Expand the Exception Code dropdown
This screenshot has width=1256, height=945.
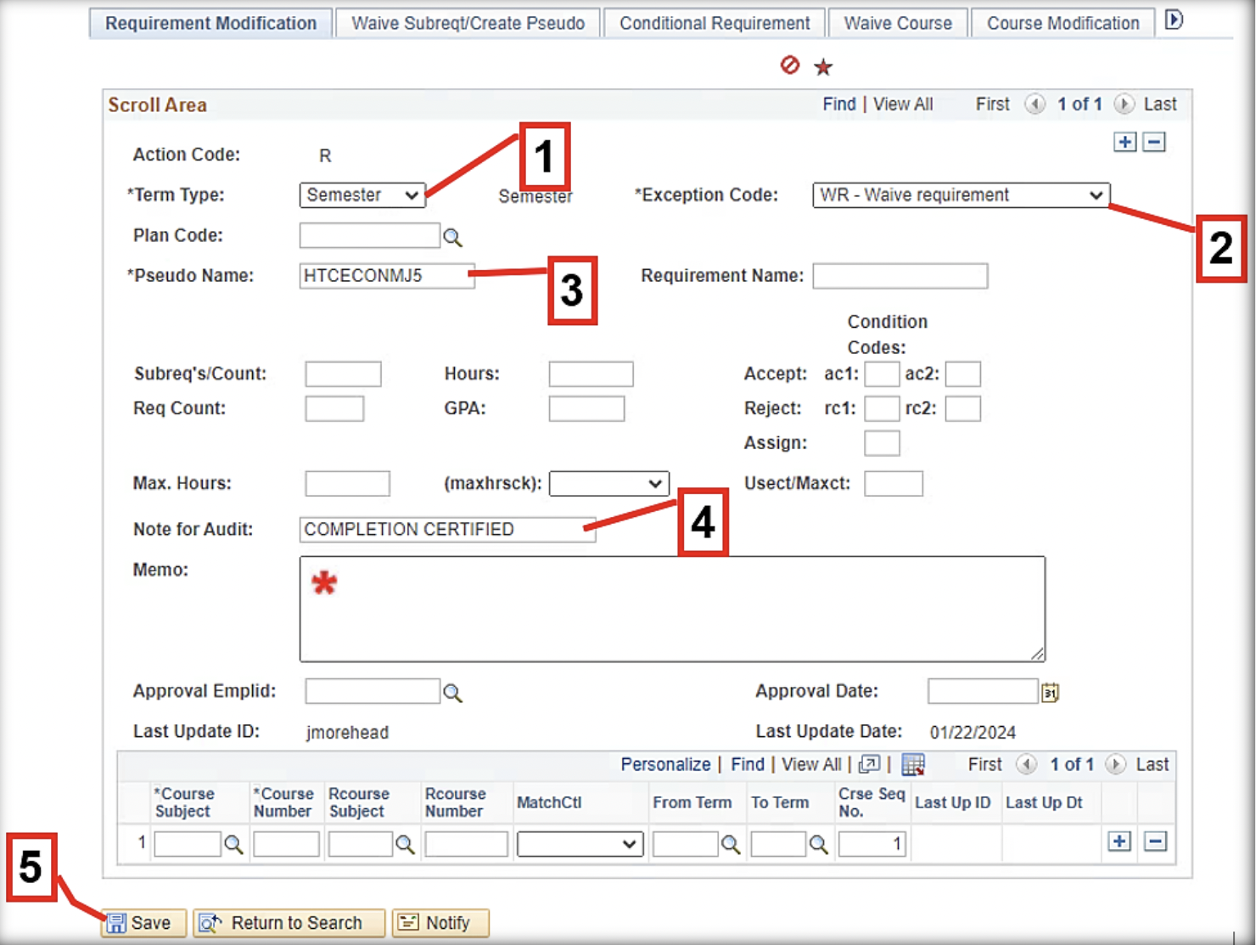[x=961, y=195]
